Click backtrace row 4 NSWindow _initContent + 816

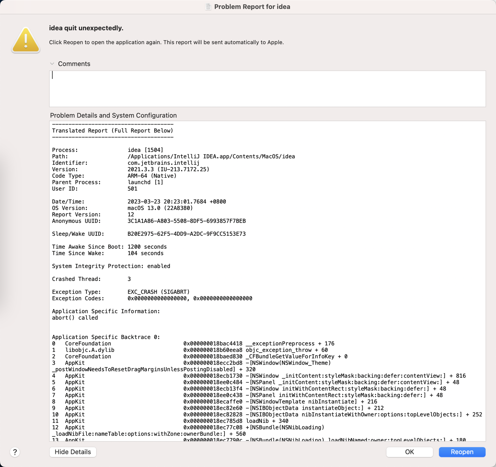259,376
